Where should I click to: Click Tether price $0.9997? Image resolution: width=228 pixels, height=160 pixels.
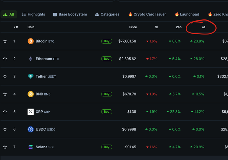129,76
